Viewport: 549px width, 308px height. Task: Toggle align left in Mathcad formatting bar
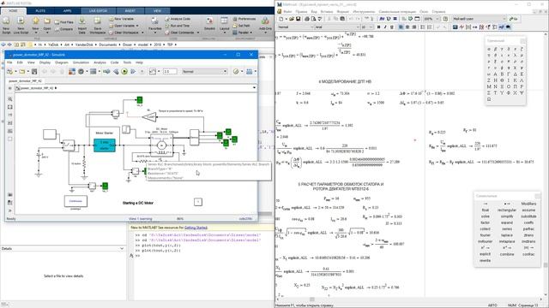pyautogui.click(x=401, y=27)
